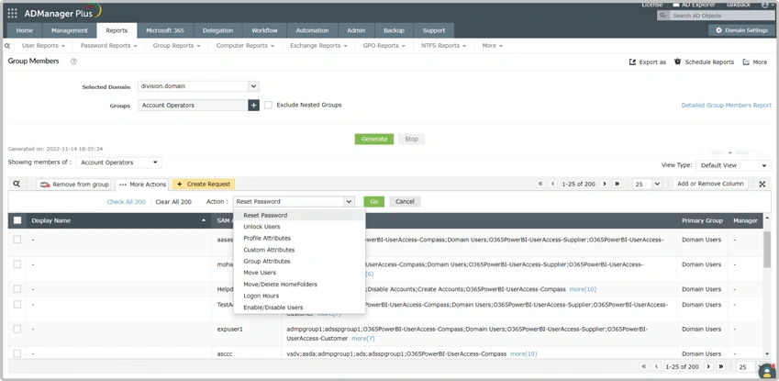Expand the NTFS Reports menu

click(444, 46)
